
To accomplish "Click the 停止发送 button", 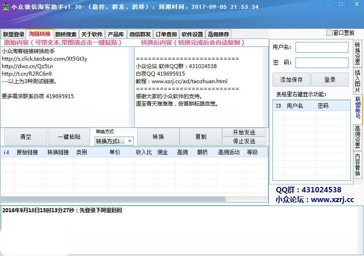I will [244, 141].
